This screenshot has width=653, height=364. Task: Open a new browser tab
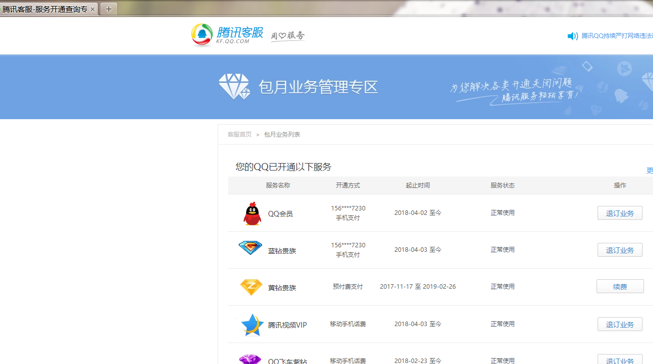click(x=109, y=8)
